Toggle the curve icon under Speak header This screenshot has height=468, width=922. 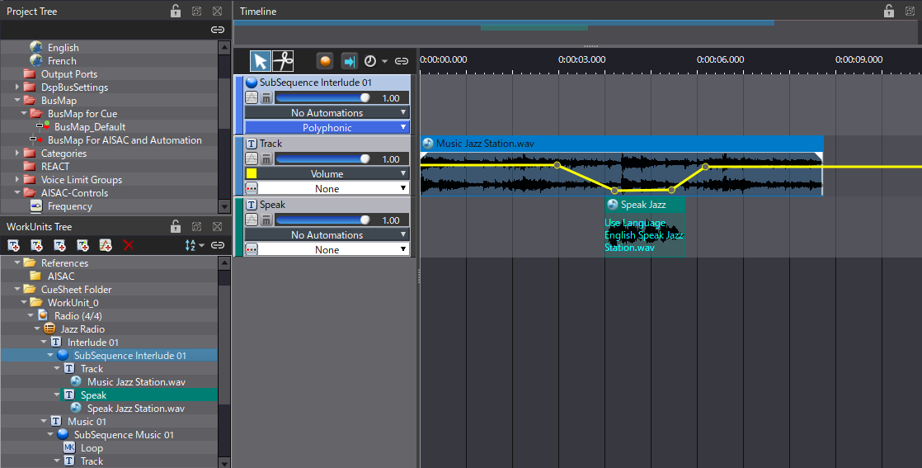[x=252, y=220]
